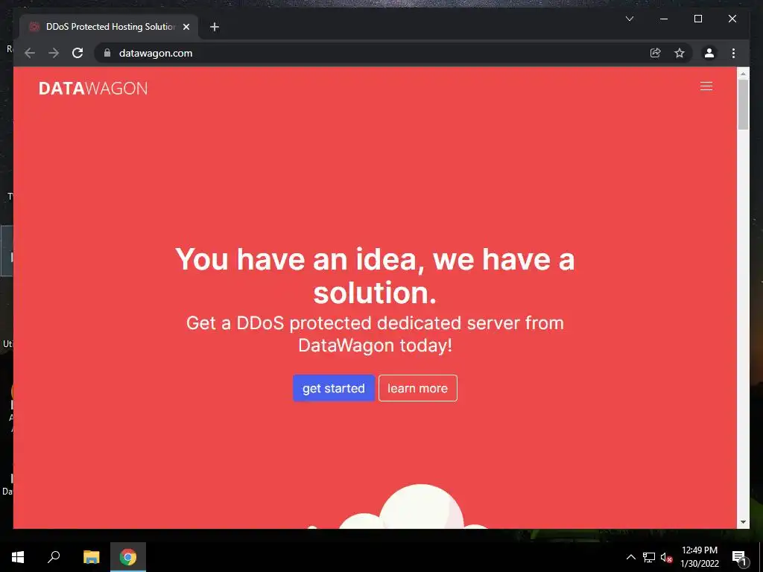
Task: Click the DataWagon logo
Action: point(93,88)
